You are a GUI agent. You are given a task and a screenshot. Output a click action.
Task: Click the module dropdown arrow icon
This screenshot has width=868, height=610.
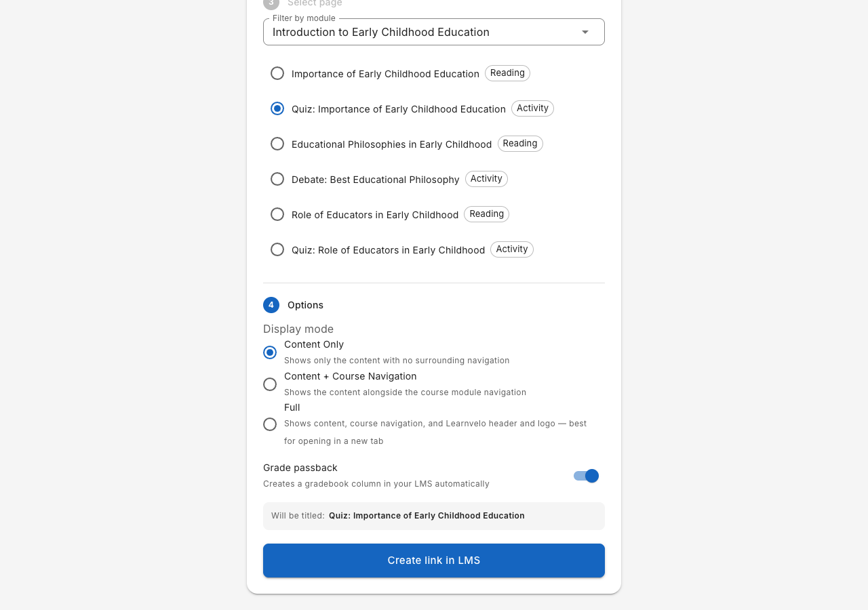585,32
